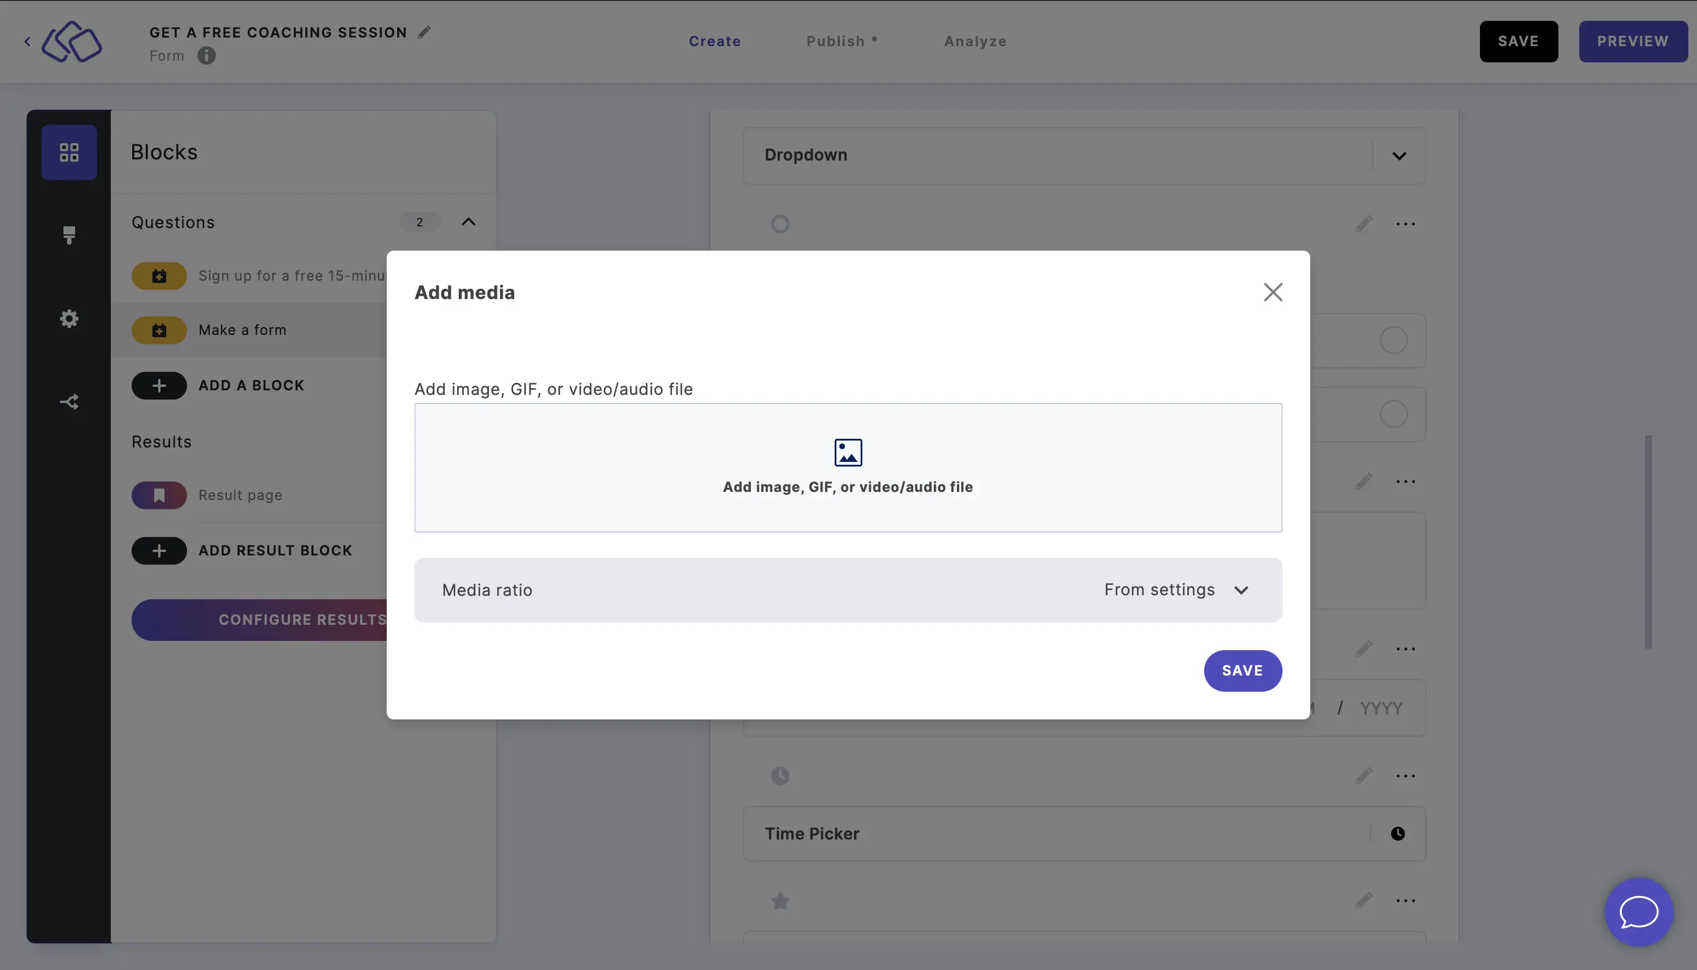
Task: Open more options for the radio question
Action: click(1406, 224)
